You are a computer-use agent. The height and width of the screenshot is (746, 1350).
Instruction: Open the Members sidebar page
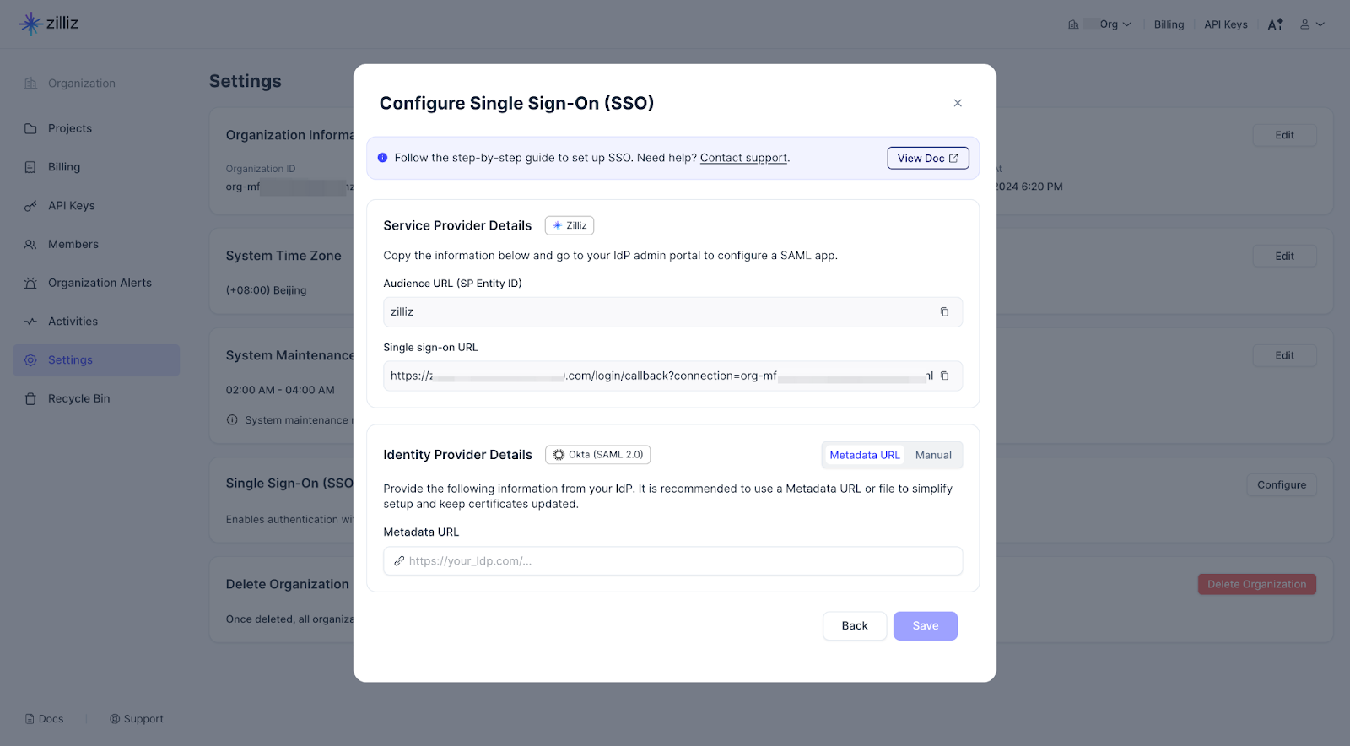point(73,245)
